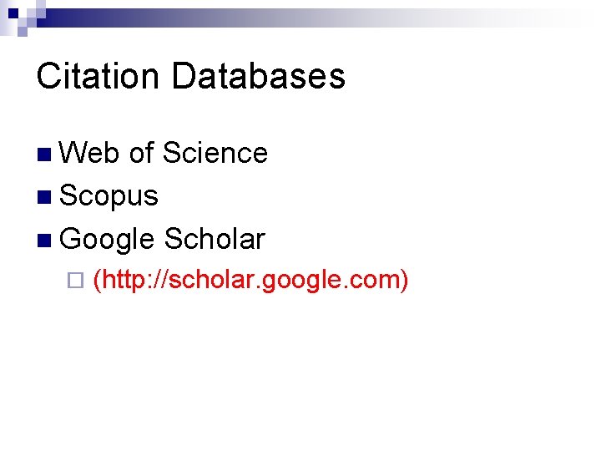Select the Scopus bullet text
Image resolution: width=601 pixels, height=451 pixels.
(x=109, y=196)
